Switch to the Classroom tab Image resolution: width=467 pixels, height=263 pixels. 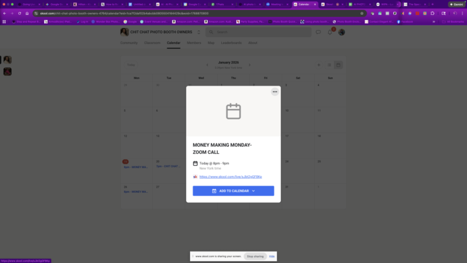click(x=152, y=43)
